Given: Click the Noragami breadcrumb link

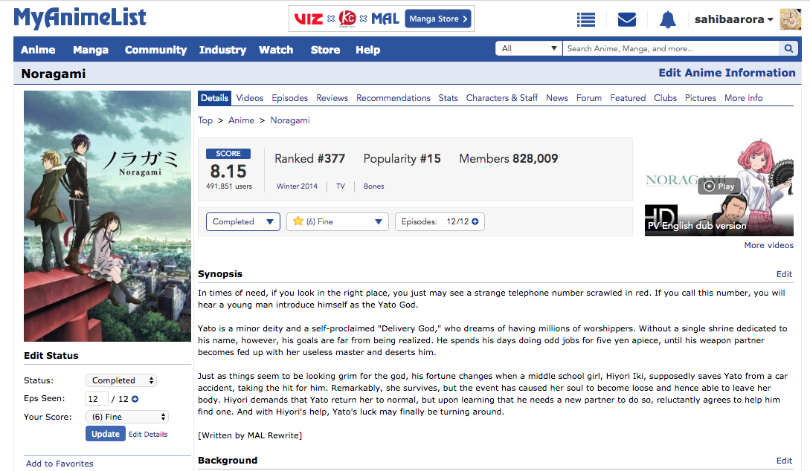Looking at the screenshot, I should point(290,120).
